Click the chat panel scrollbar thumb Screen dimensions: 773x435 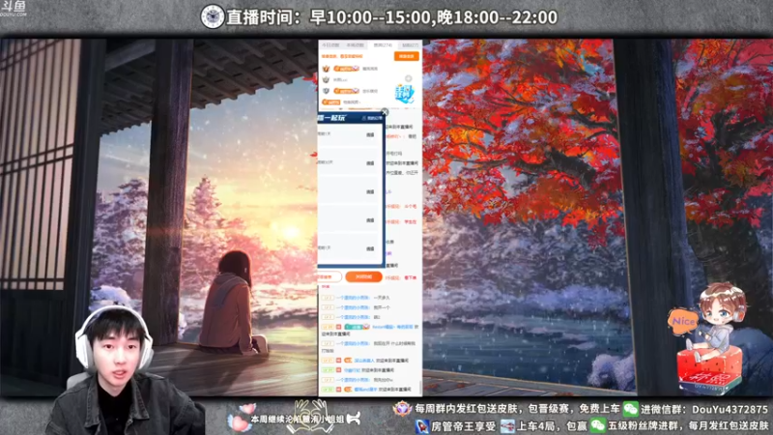coord(420,388)
